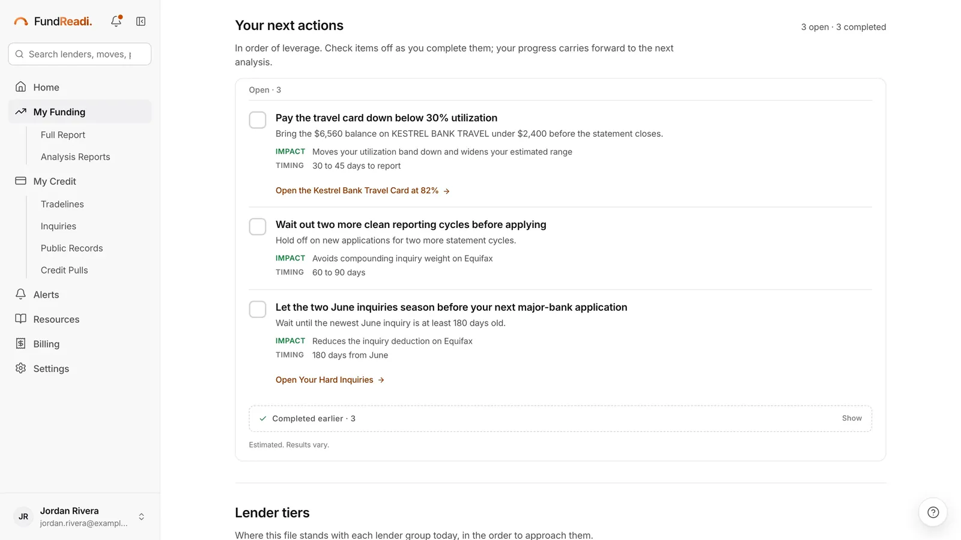Click arrow next to Open Your Hard Inquiries
Screen dimensions: 961x540
click(x=381, y=380)
